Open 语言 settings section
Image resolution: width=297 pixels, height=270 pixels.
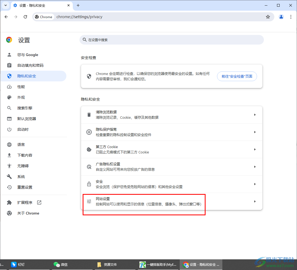[x=33, y=145]
